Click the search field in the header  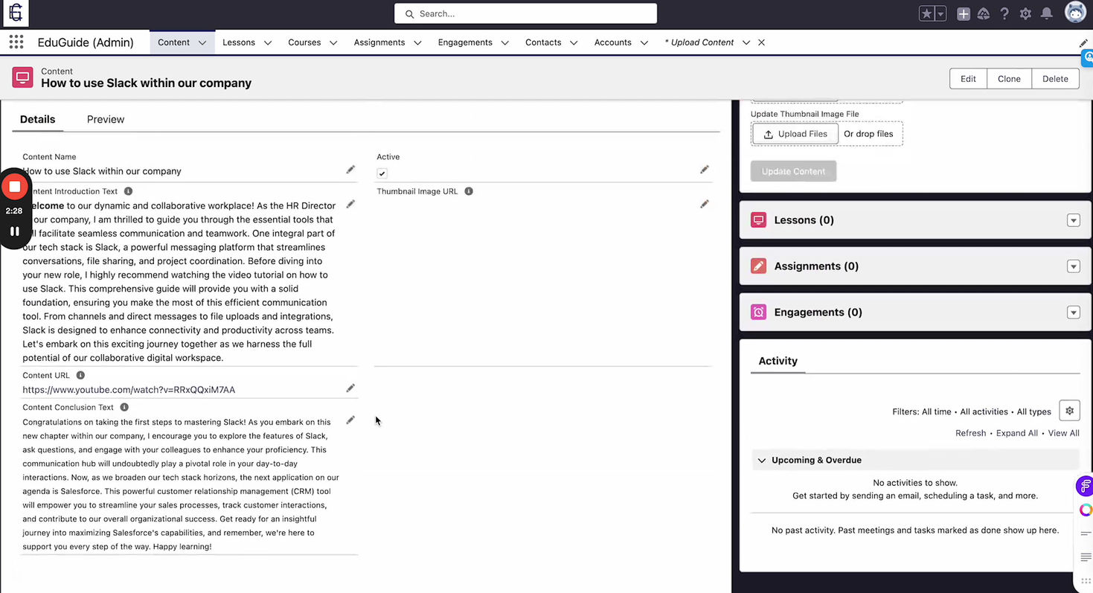point(525,13)
